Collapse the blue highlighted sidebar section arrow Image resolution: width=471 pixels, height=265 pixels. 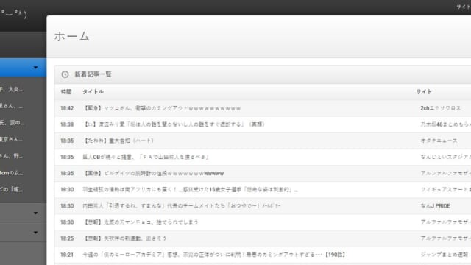point(36,68)
